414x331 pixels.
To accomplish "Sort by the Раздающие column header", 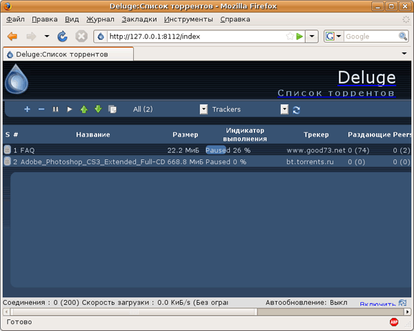I will [369, 134].
